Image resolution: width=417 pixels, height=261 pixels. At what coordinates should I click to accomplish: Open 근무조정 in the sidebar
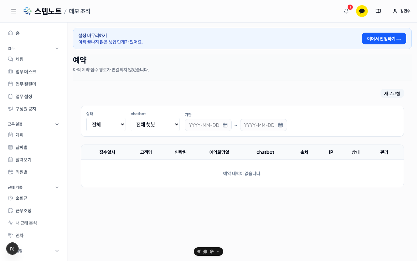point(34,210)
